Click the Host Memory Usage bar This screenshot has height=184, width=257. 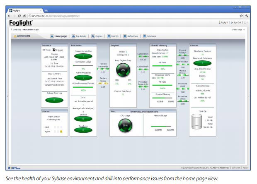[x=161, y=126]
